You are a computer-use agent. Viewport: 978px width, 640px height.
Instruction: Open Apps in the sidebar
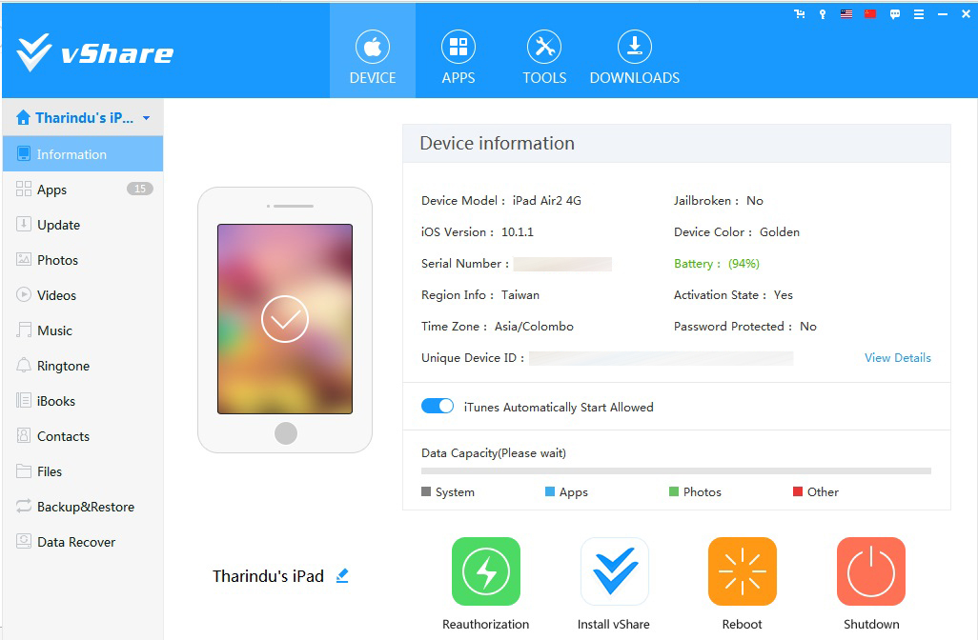coord(83,190)
